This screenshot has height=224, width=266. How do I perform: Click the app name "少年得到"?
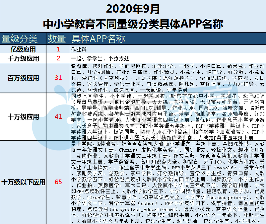pyautogui.click(x=177, y=90)
